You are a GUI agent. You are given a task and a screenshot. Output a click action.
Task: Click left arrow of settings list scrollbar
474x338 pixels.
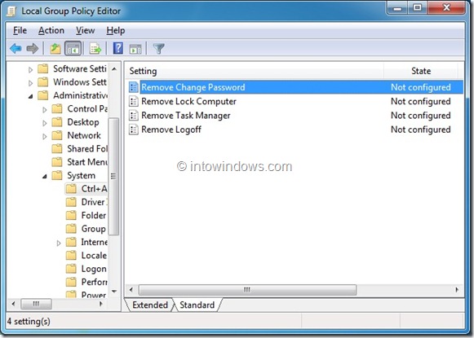(131, 290)
